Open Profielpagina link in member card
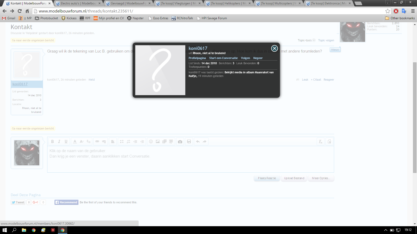 (197, 58)
